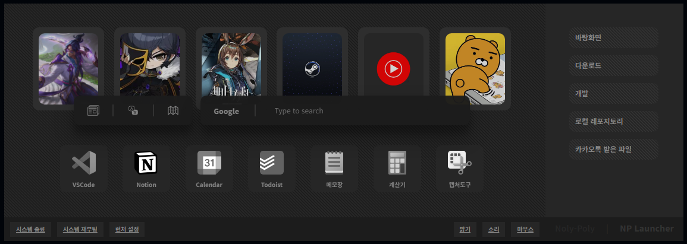Click the news icon beside the search bar
Viewport: 687px width, 244px height.
click(93, 110)
